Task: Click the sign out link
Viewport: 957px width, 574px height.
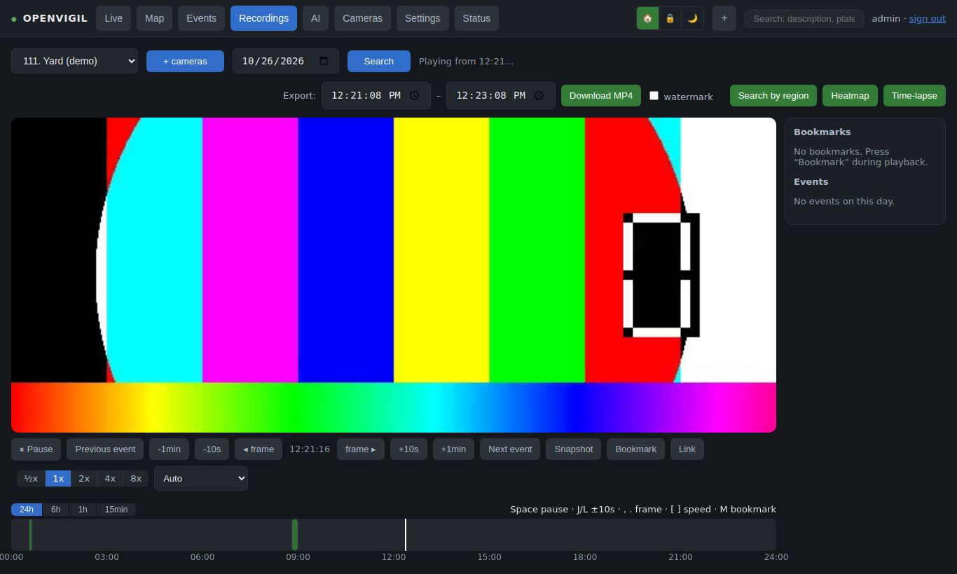Action: (x=928, y=19)
